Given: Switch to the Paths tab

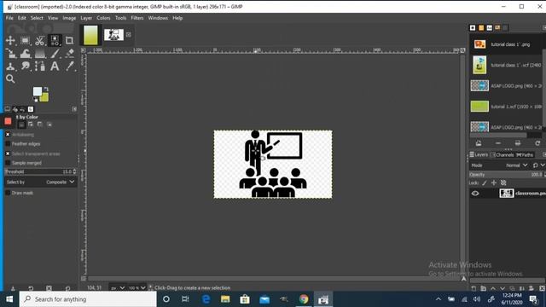Looking at the screenshot, I should click(525, 155).
